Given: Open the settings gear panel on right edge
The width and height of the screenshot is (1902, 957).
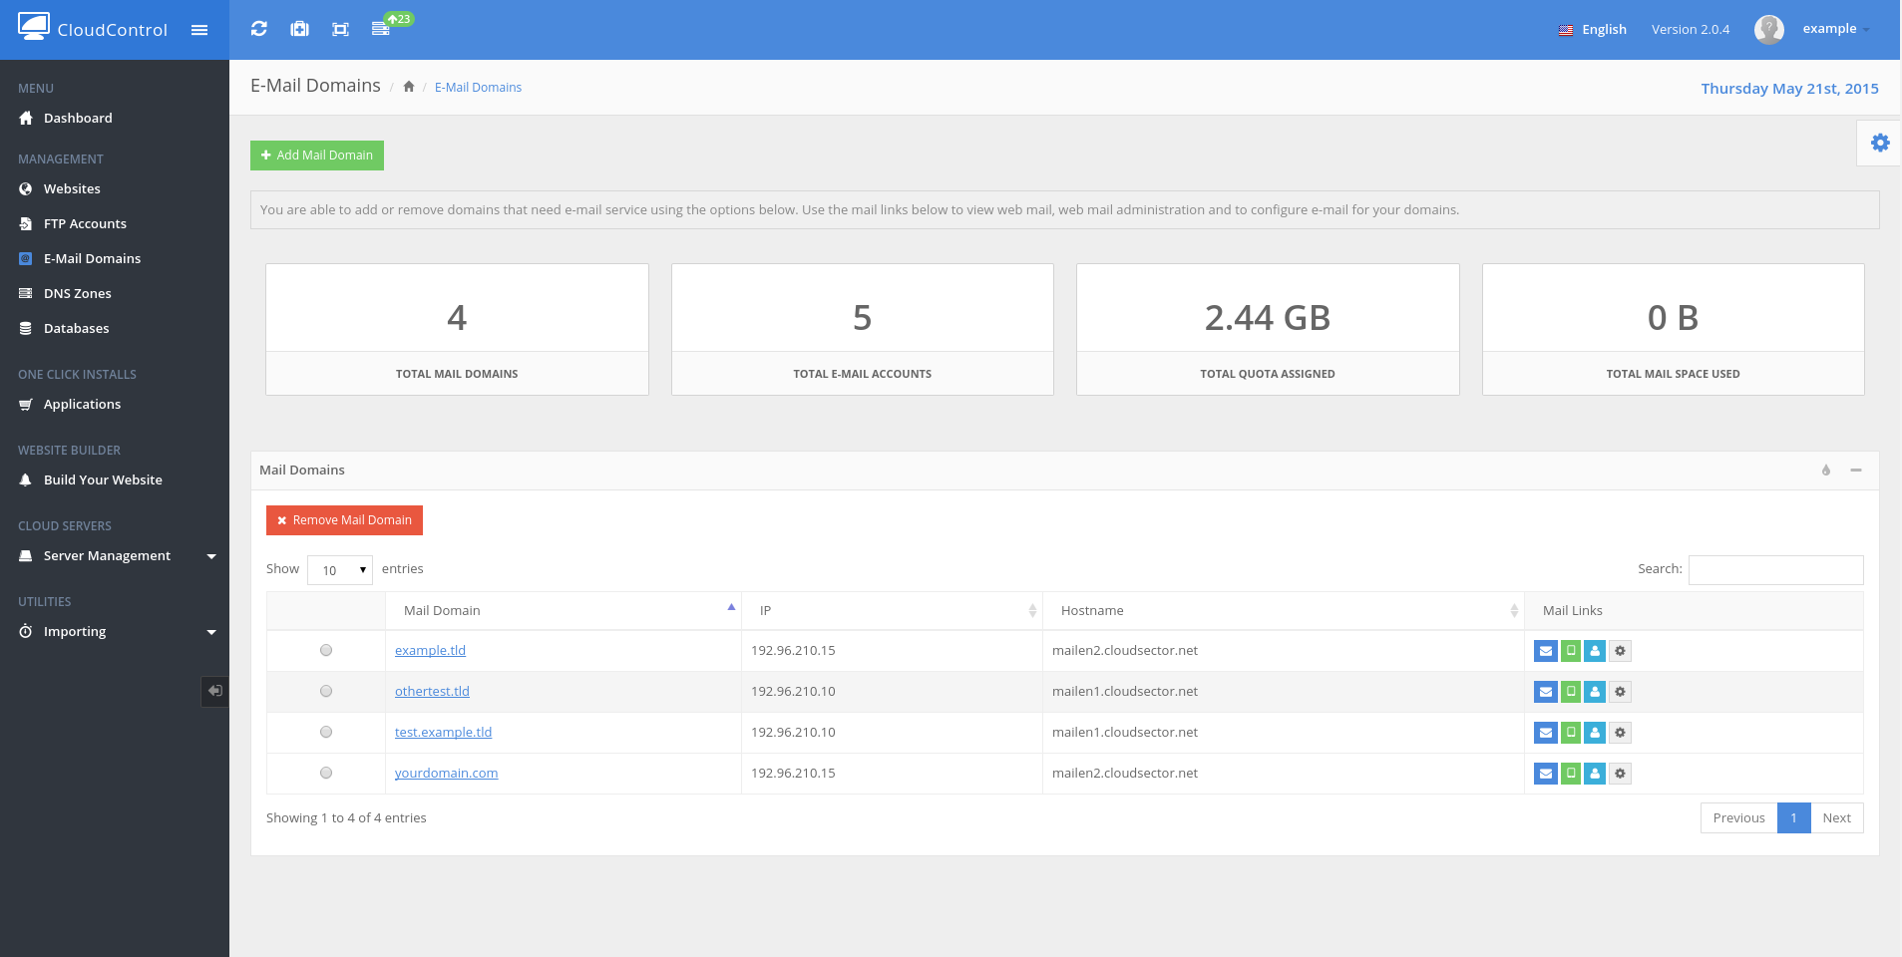Looking at the screenshot, I should click(1880, 143).
